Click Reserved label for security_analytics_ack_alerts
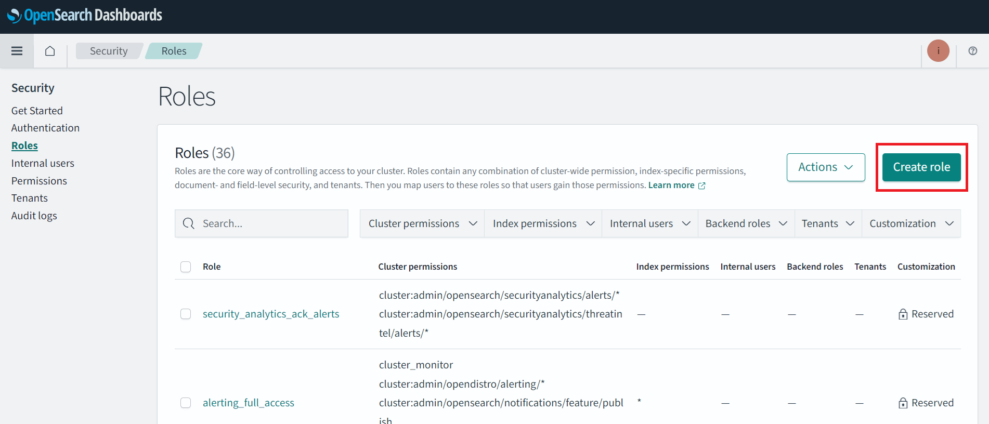The image size is (989, 424). pos(932,314)
